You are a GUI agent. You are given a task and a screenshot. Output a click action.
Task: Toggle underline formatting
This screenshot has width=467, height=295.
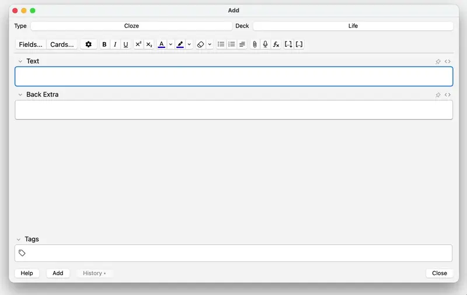click(x=126, y=44)
